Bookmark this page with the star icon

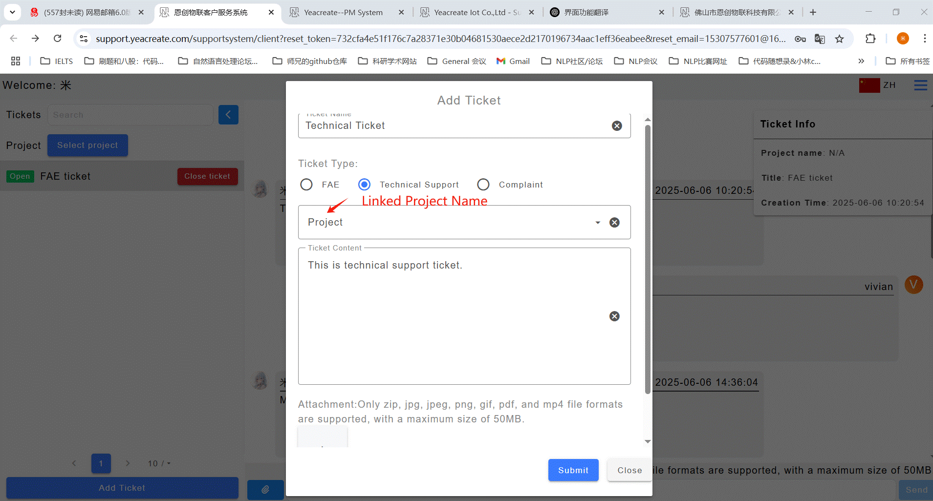pos(839,39)
